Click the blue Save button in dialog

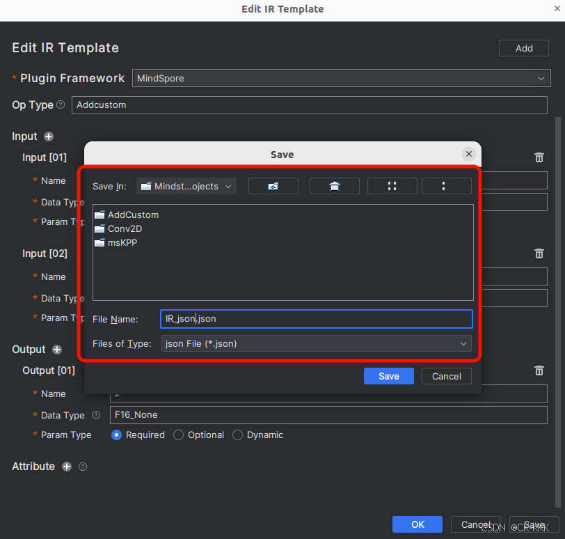[388, 376]
